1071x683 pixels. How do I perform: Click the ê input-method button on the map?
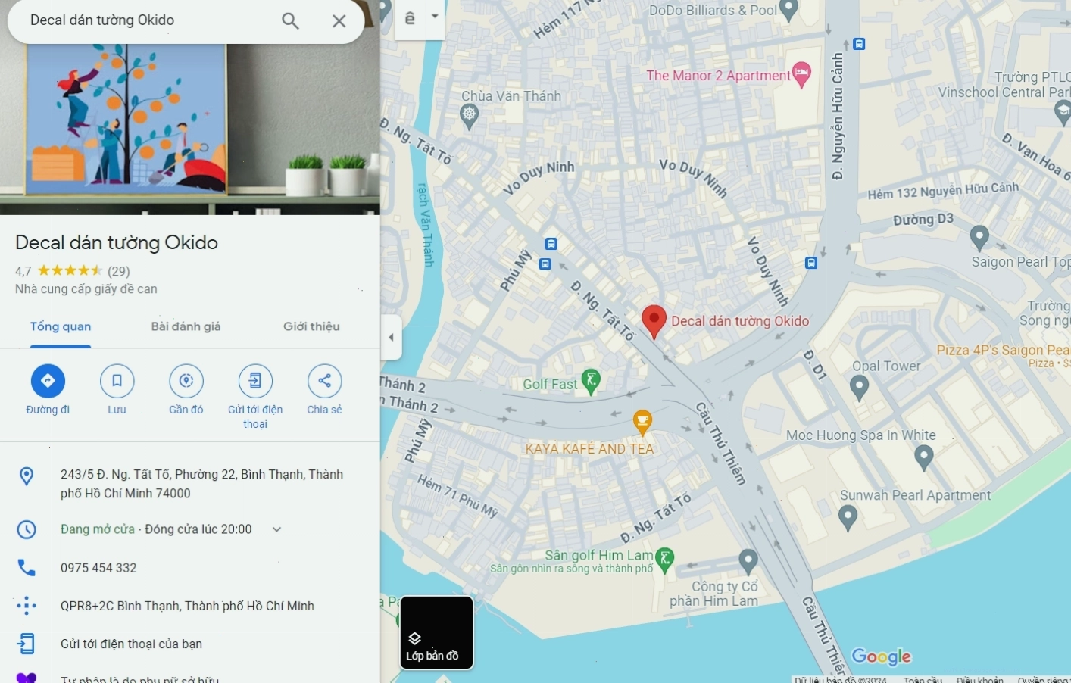[x=410, y=17]
